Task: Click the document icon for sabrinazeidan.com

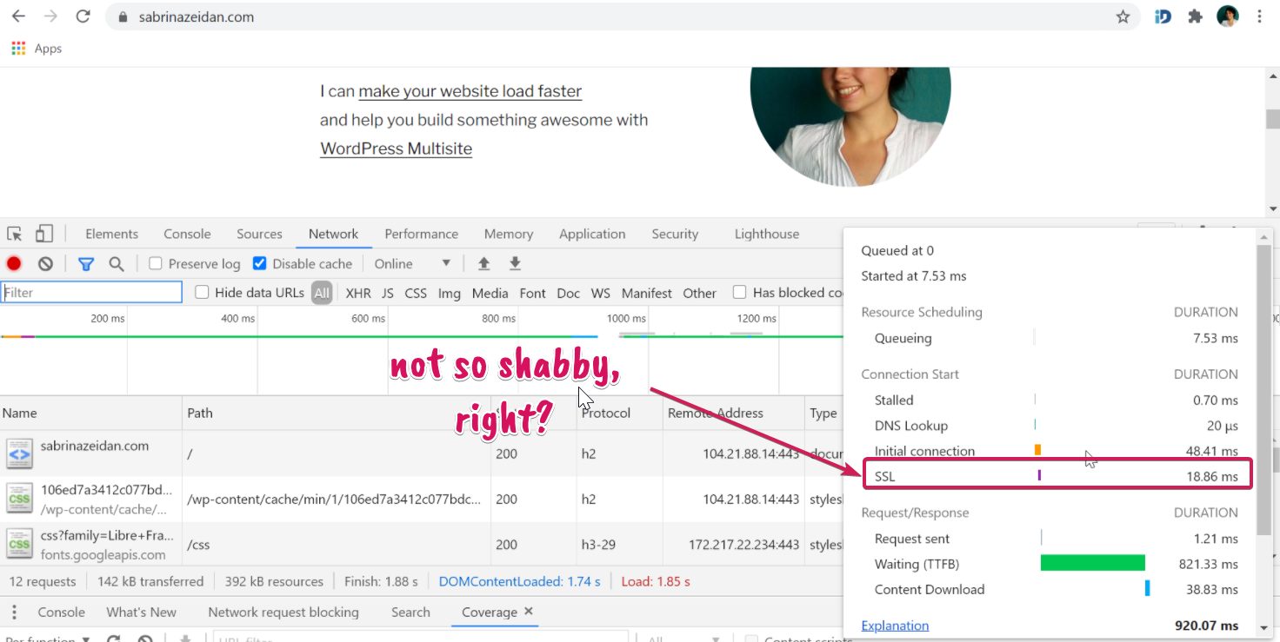Action: pyautogui.click(x=19, y=453)
